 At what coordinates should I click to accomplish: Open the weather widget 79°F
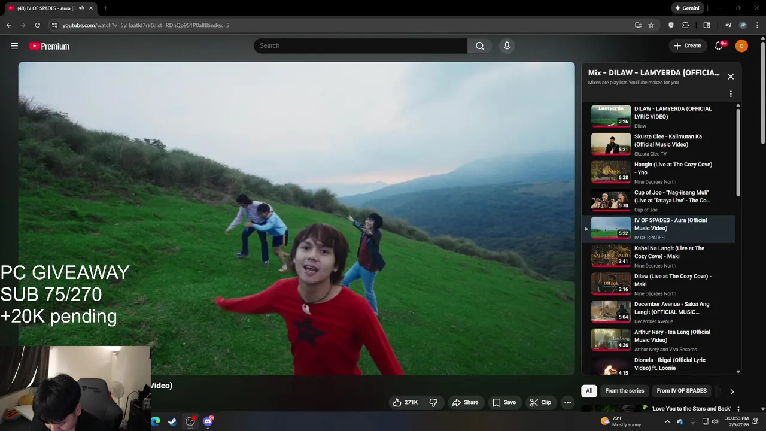(x=621, y=421)
